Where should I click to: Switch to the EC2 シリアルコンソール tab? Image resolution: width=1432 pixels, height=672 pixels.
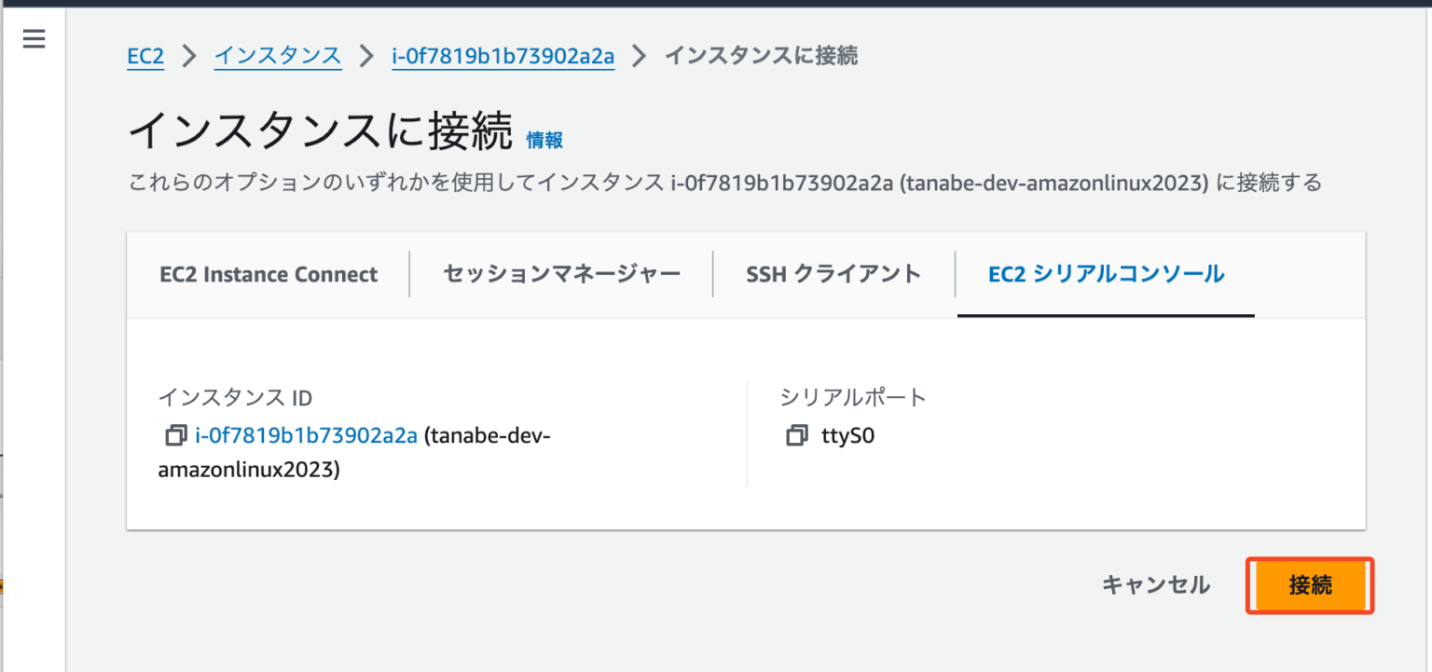click(1105, 273)
